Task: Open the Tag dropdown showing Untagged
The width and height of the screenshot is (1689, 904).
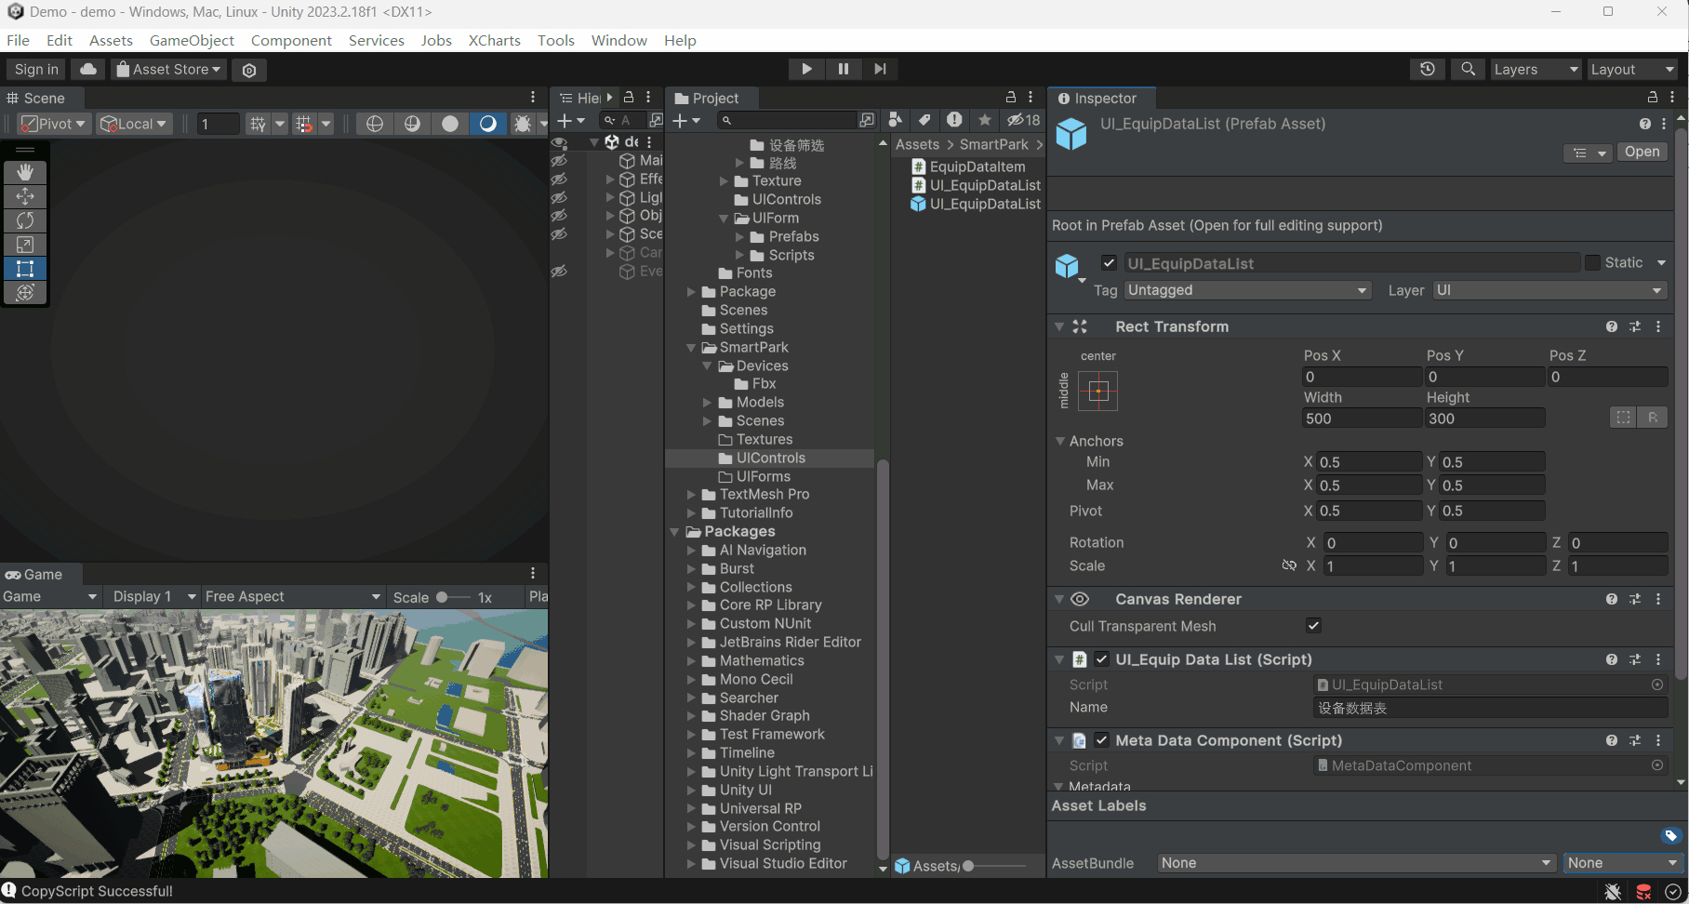Action: (x=1247, y=290)
